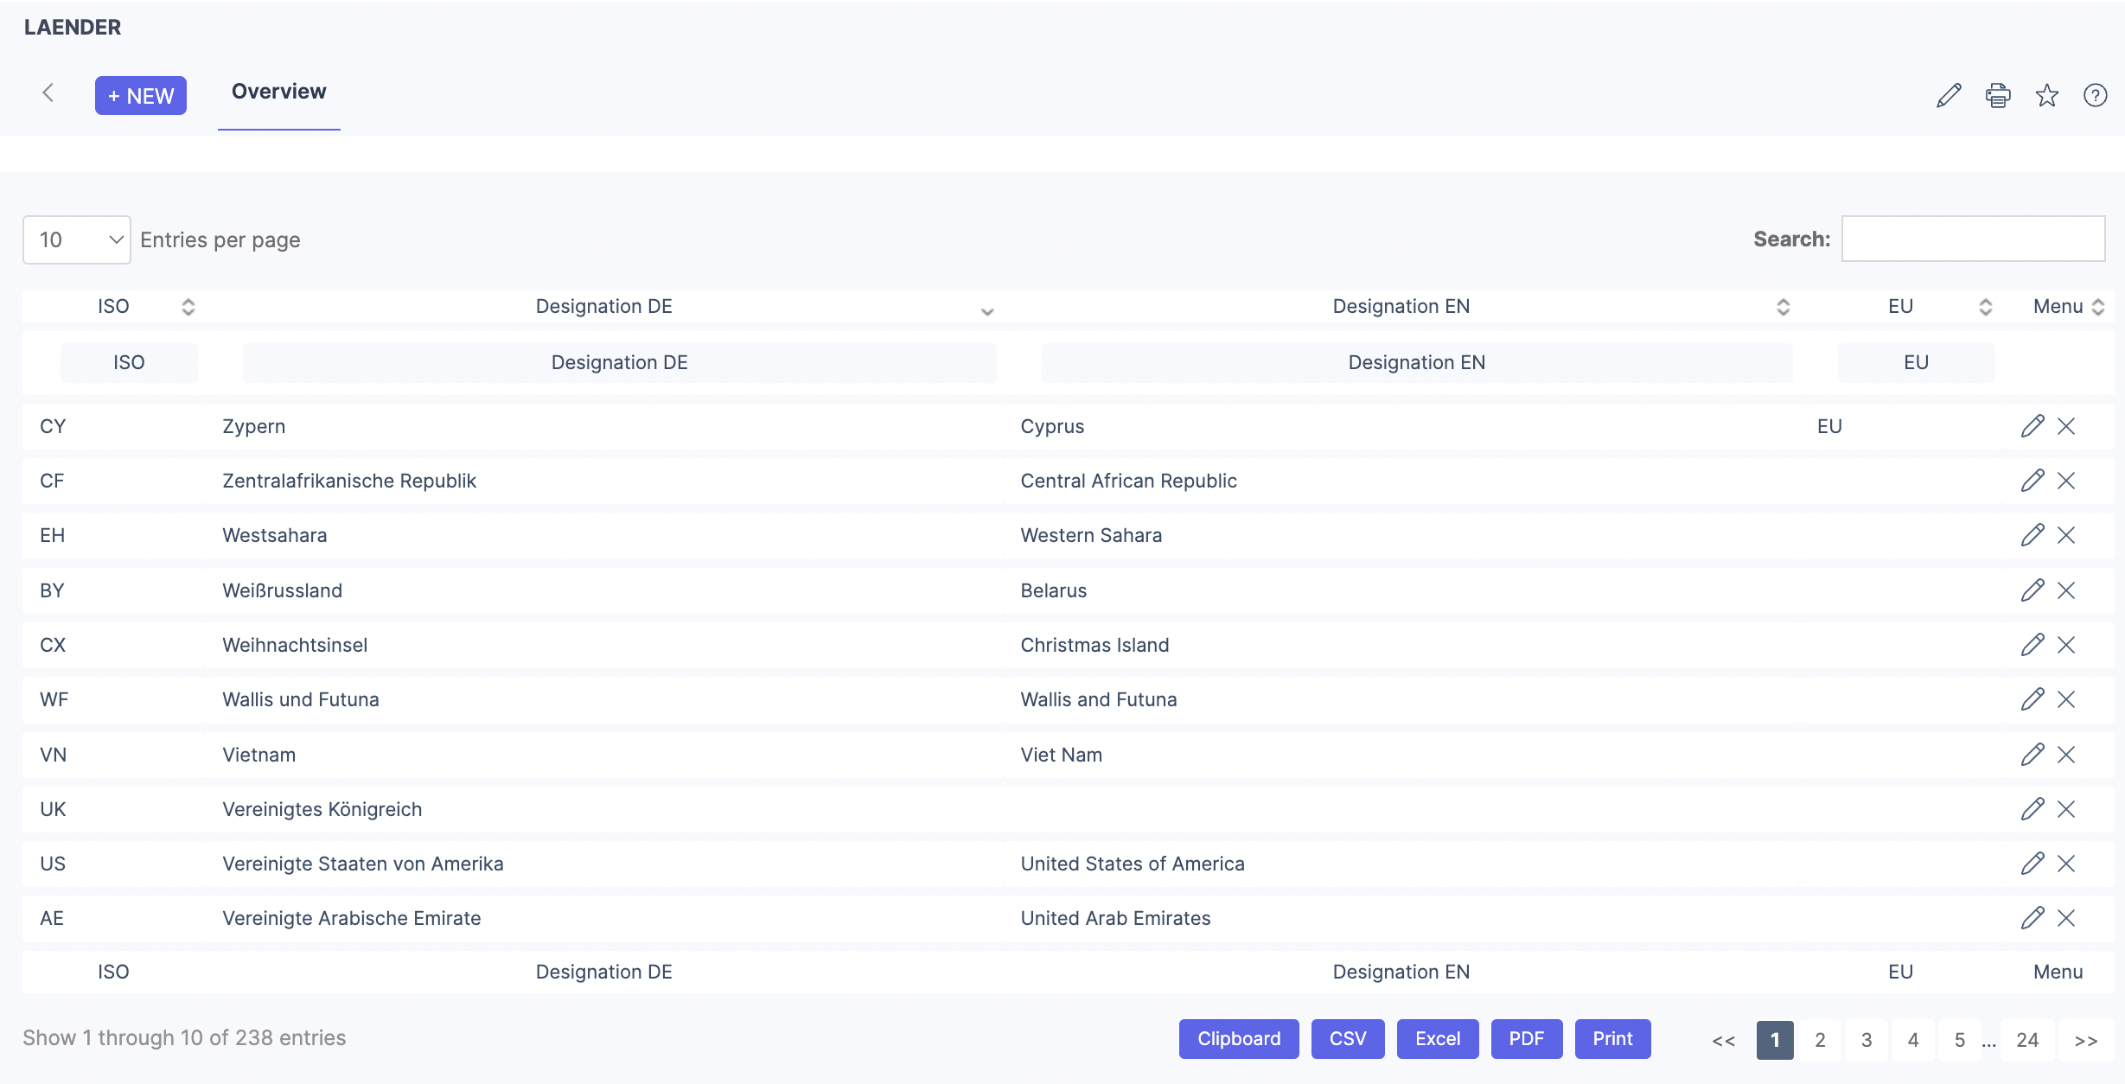Edit the Vietnam row with pencil icon

(2032, 755)
